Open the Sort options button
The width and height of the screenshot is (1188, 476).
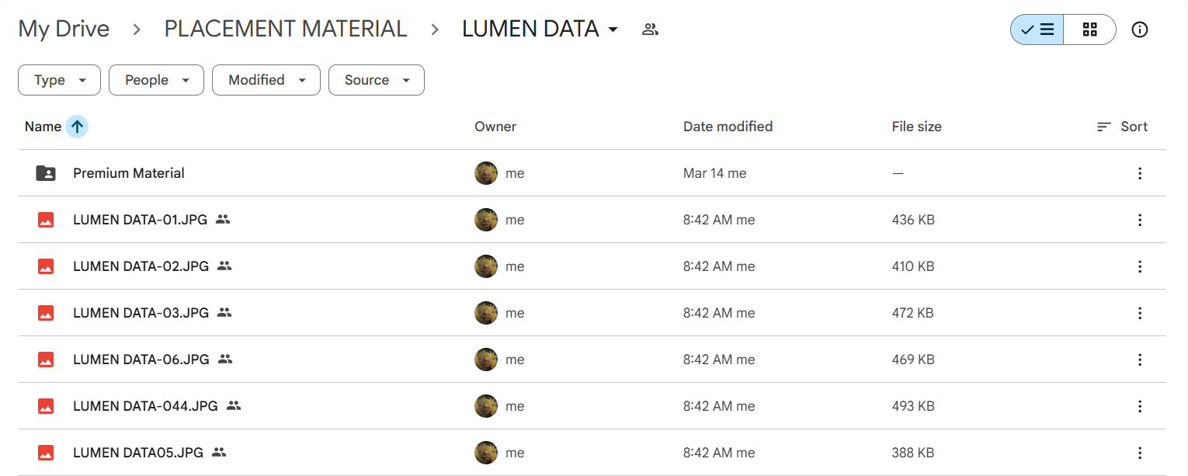coord(1122,127)
